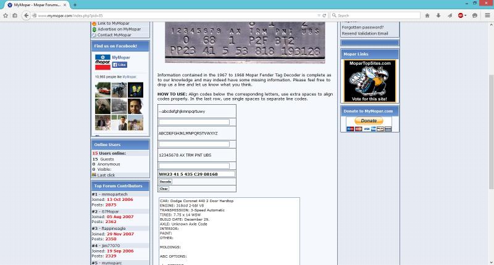
Task: Open the yellow cartoon Facebook fan thumbnail
Action: pyautogui.click(x=135, y=90)
